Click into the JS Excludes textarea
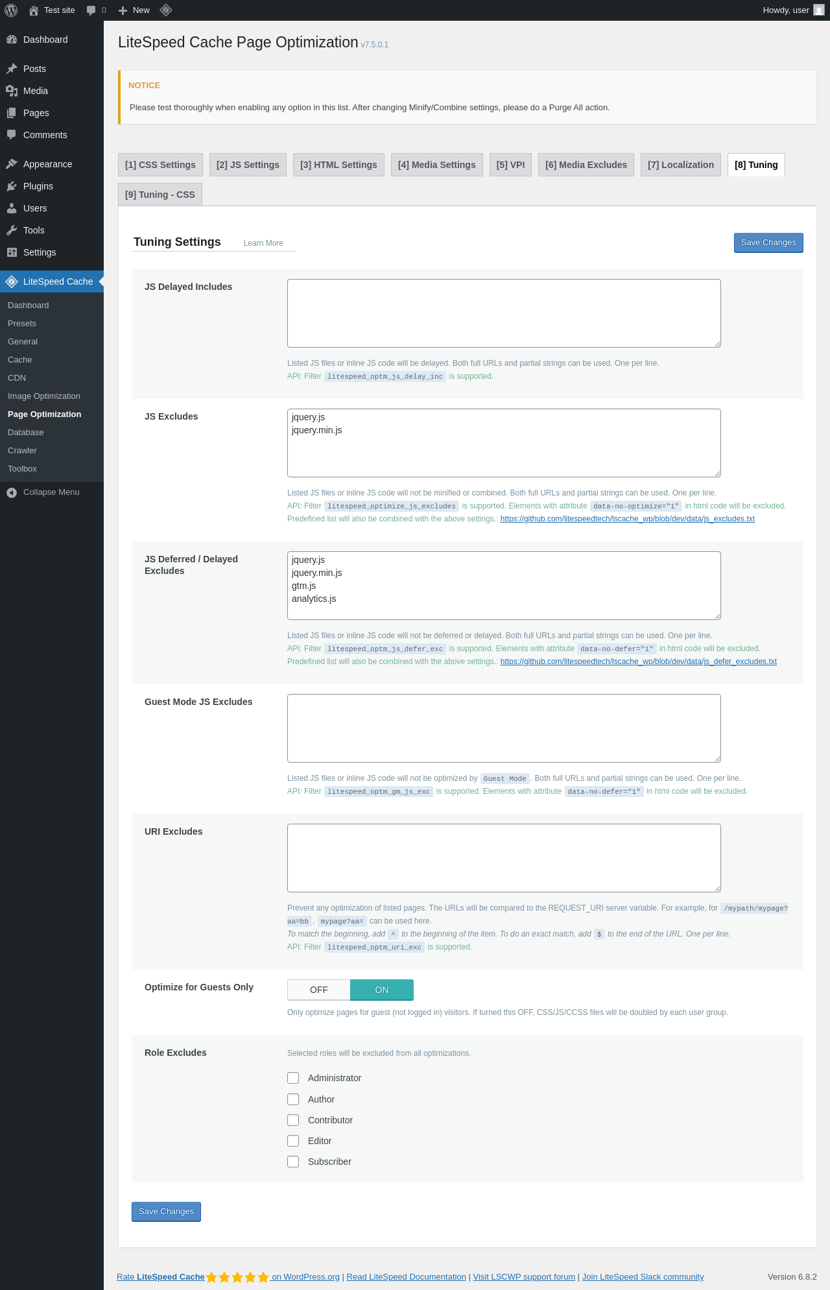 [504, 443]
